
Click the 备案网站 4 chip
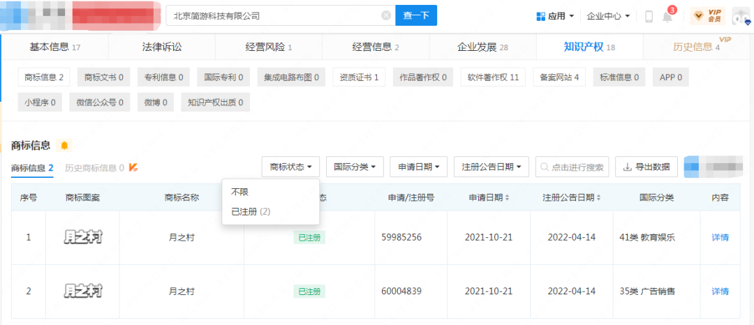(x=559, y=77)
